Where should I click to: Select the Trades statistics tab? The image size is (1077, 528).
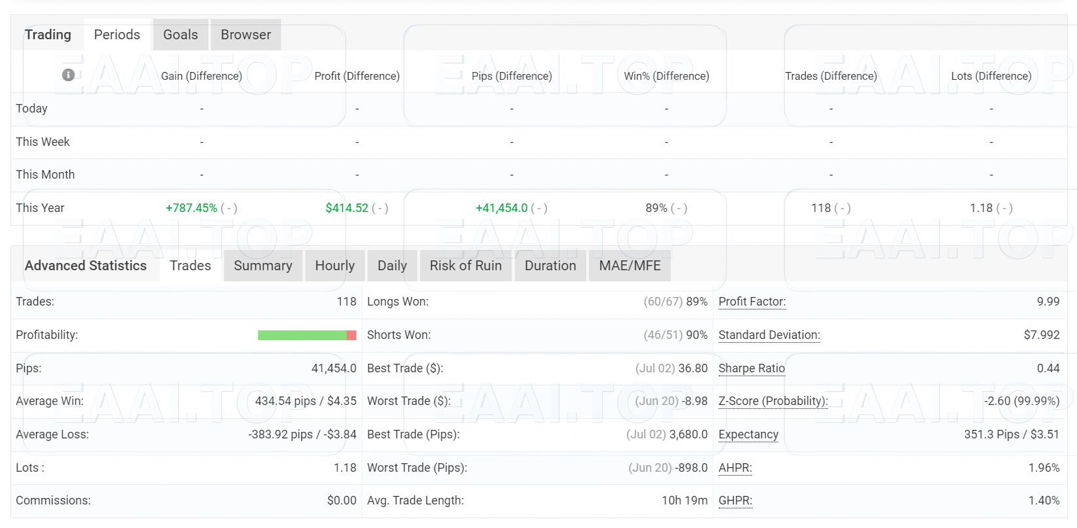(190, 266)
